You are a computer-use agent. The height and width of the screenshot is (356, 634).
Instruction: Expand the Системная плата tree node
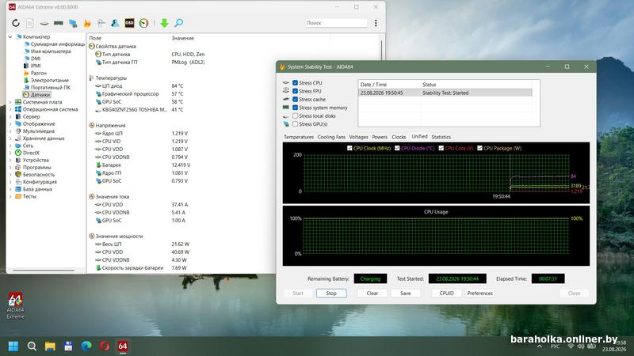click(x=10, y=102)
